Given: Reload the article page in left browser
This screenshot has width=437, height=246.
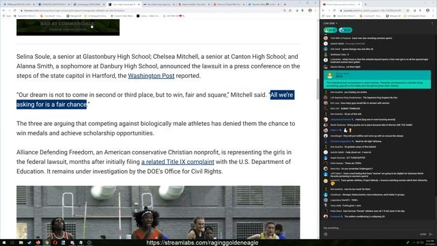Looking at the screenshot, I should (14, 10).
